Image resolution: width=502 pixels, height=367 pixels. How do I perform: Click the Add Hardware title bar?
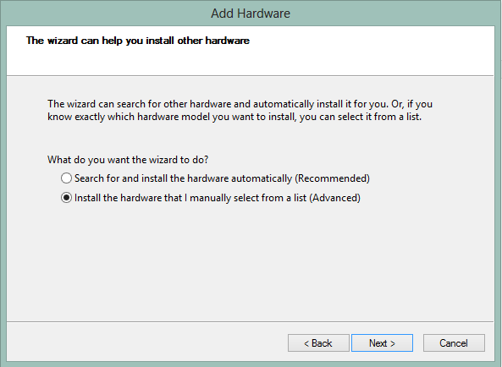[251, 14]
